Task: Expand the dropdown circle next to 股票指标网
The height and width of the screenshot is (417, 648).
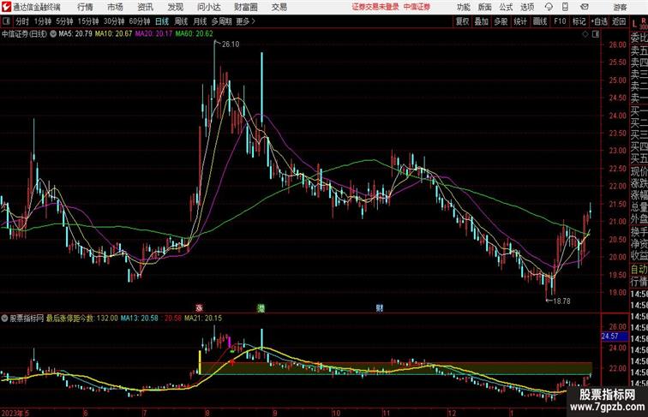Action: point(4,319)
